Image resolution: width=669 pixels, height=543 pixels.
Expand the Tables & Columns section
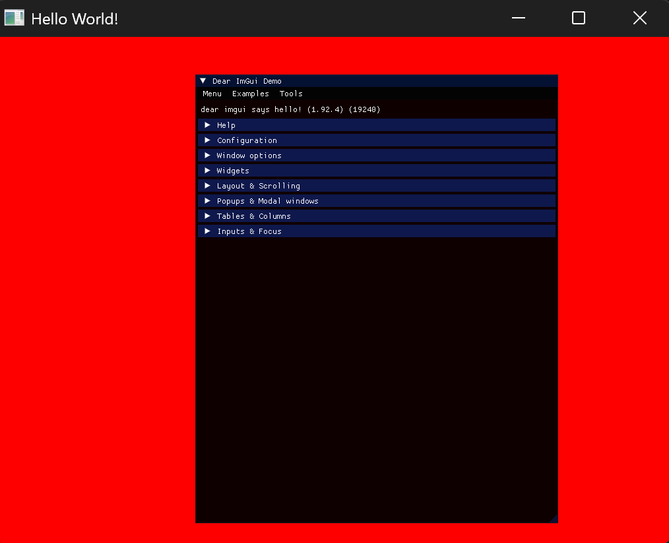point(377,216)
